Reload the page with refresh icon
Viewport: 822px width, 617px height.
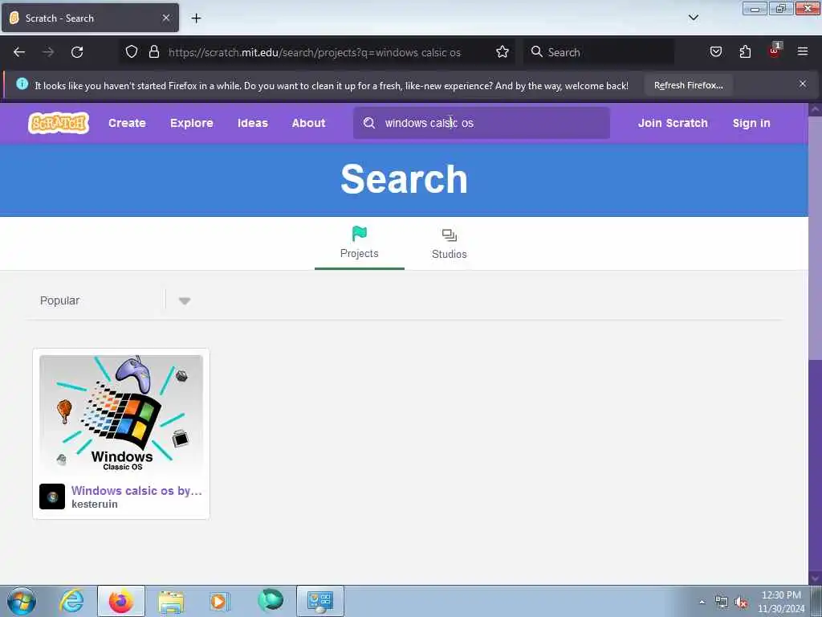pos(77,52)
